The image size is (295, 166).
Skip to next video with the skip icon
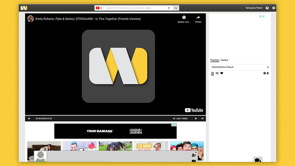[x=268, y=73]
